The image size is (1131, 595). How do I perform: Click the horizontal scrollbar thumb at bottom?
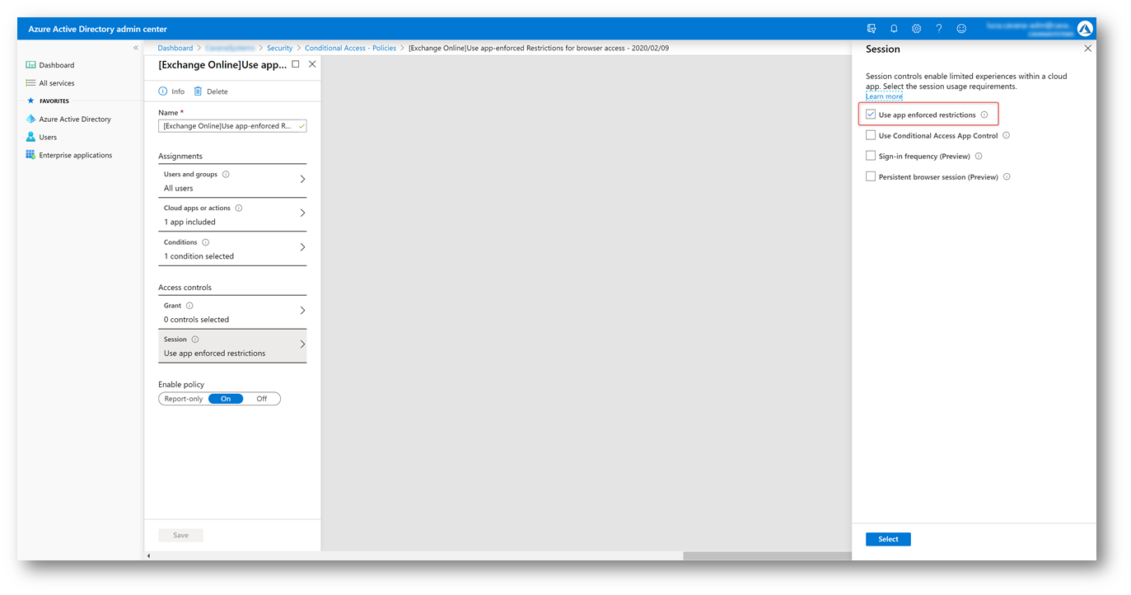click(x=767, y=556)
